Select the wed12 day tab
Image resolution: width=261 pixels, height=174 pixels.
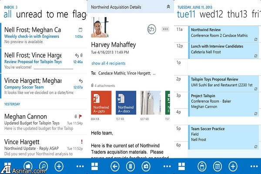[211, 14]
